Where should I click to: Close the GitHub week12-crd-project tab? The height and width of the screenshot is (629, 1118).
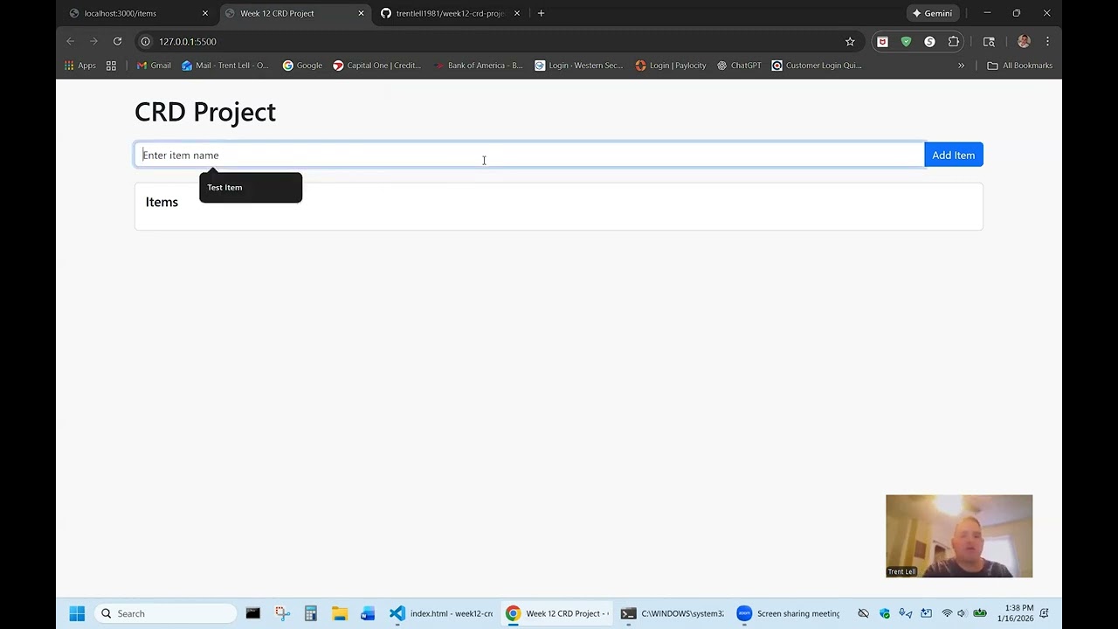pos(517,13)
